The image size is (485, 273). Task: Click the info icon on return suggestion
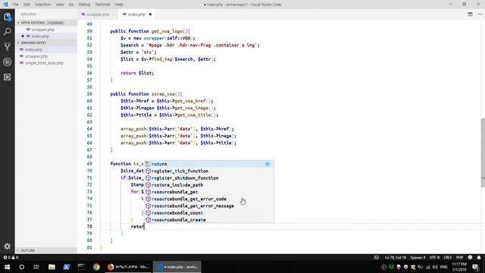[x=268, y=164]
